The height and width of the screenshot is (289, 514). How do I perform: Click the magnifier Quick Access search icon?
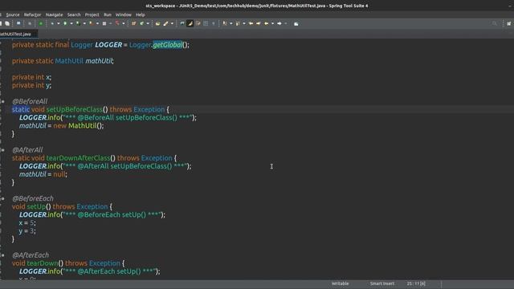495,23
